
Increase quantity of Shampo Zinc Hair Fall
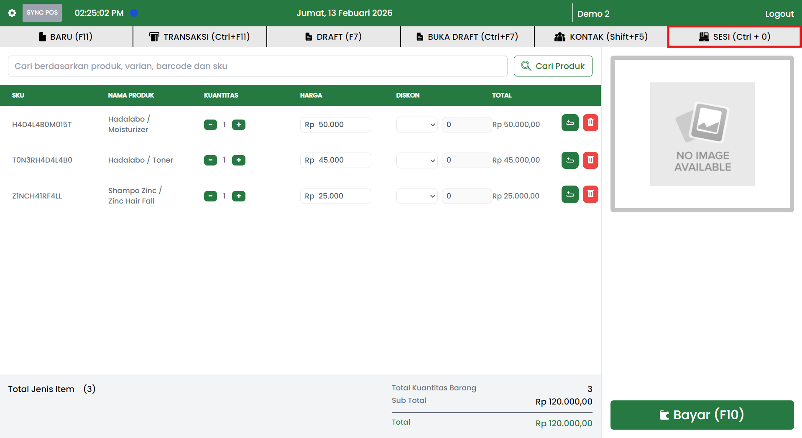click(238, 196)
